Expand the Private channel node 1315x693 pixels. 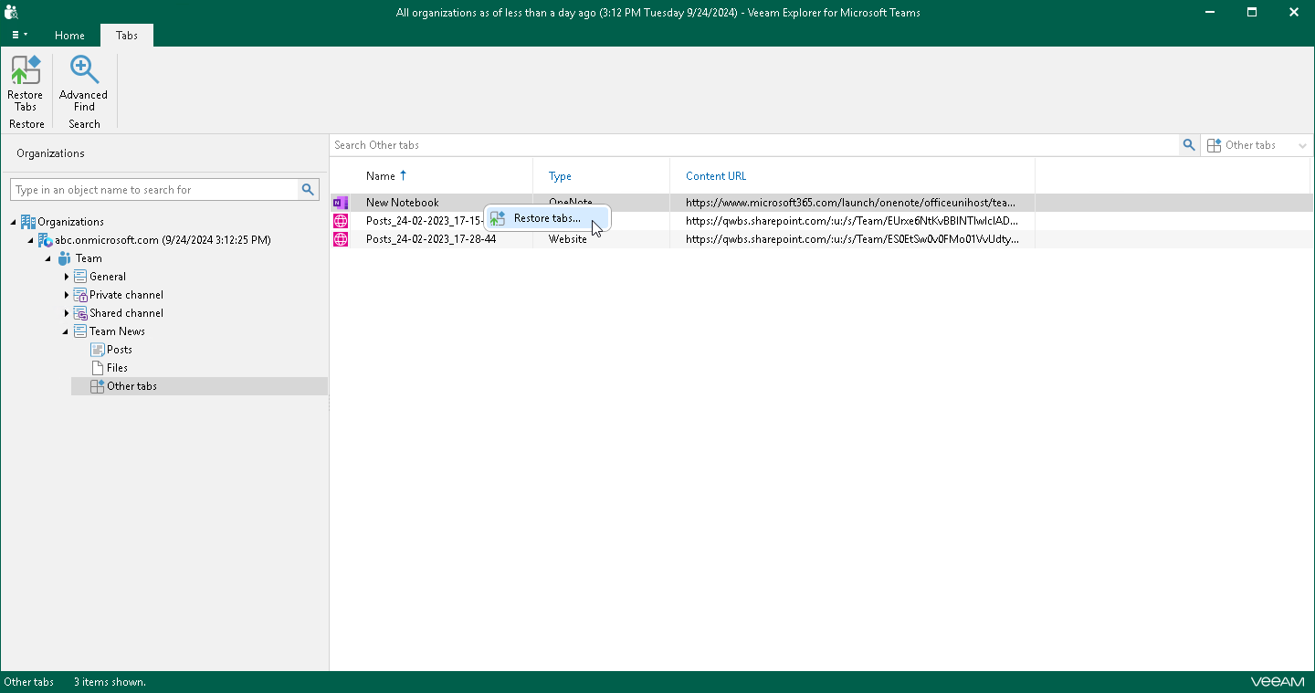pyautogui.click(x=65, y=294)
